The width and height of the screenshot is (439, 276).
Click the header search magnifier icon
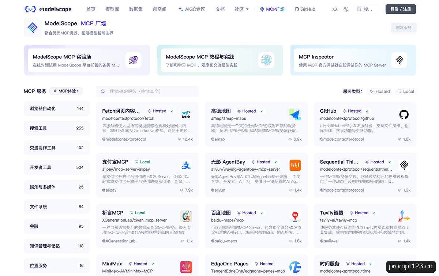(x=359, y=9)
